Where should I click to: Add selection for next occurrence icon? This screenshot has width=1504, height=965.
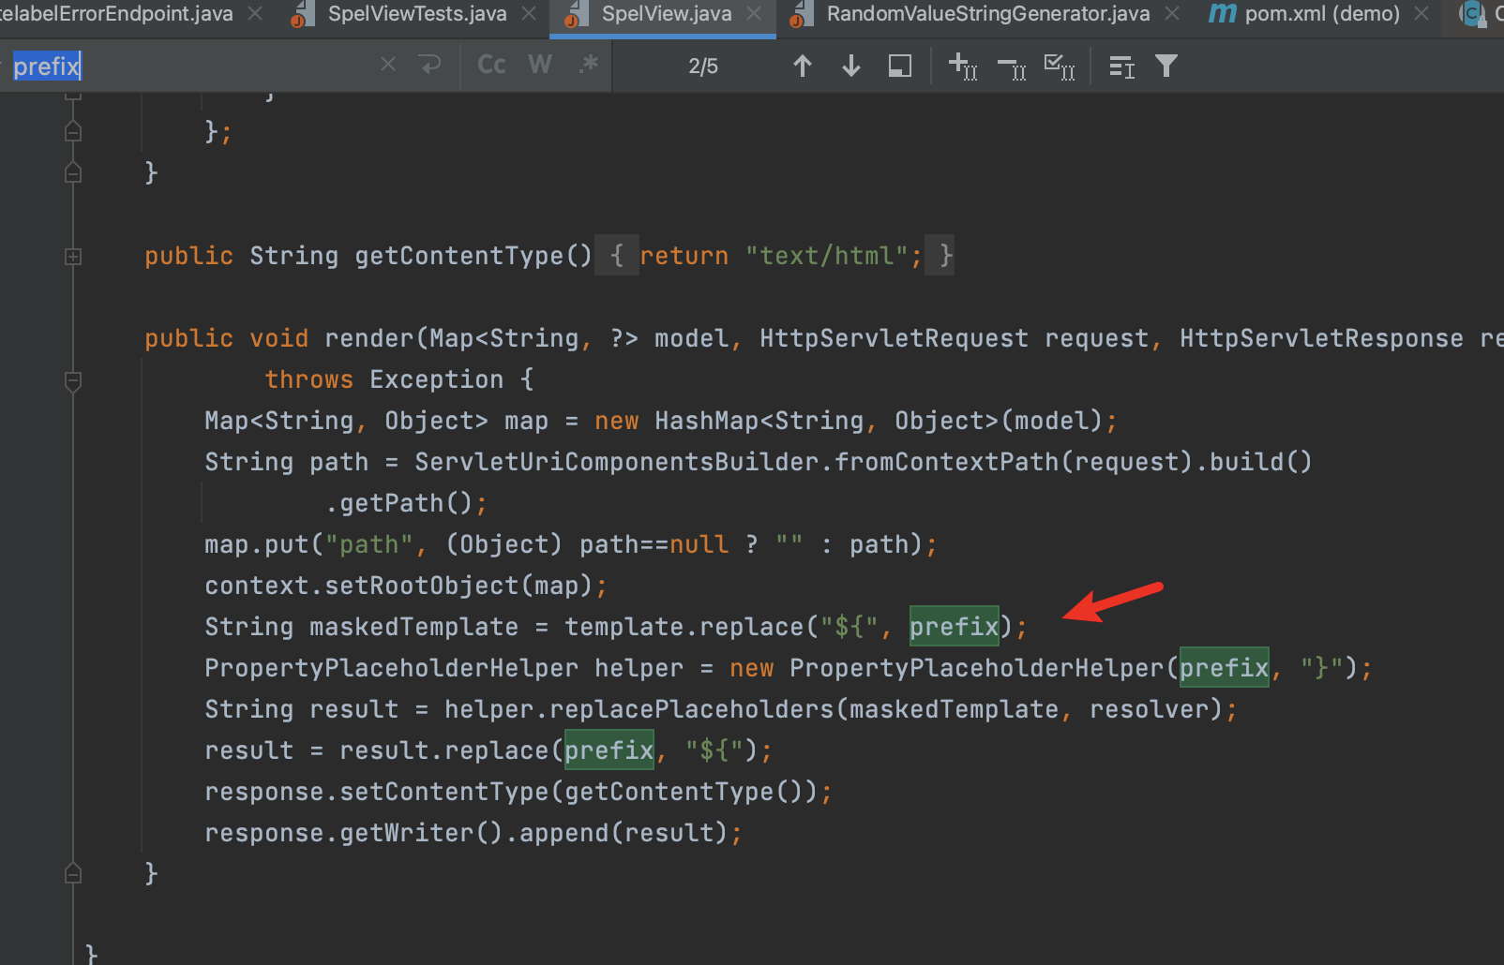pos(963,67)
